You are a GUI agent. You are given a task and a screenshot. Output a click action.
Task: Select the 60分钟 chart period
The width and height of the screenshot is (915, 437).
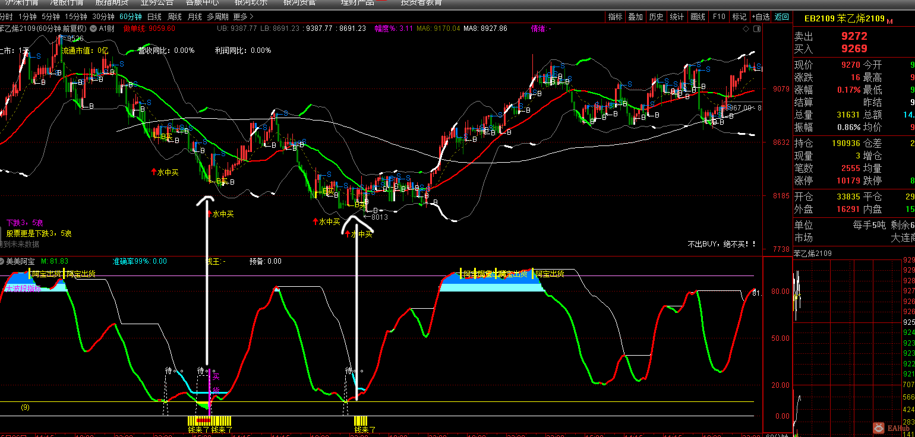point(130,17)
